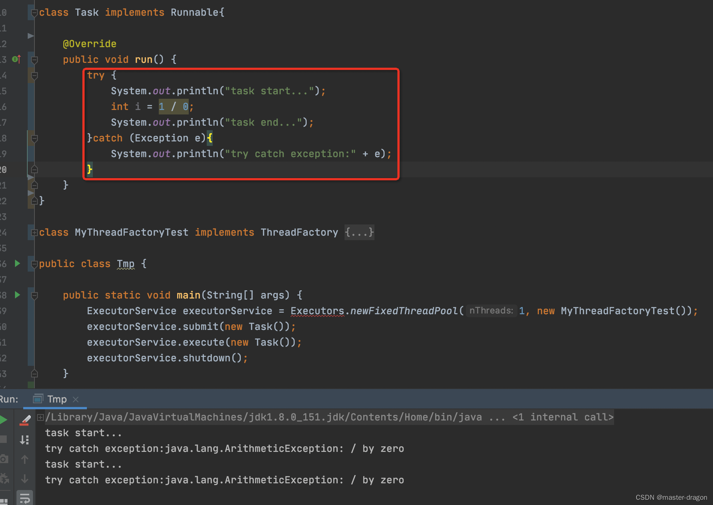Toggle soft-wrap icon in Run panel
The height and width of the screenshot is (505, 713).
pyautogui.click(x=25, y=498)
